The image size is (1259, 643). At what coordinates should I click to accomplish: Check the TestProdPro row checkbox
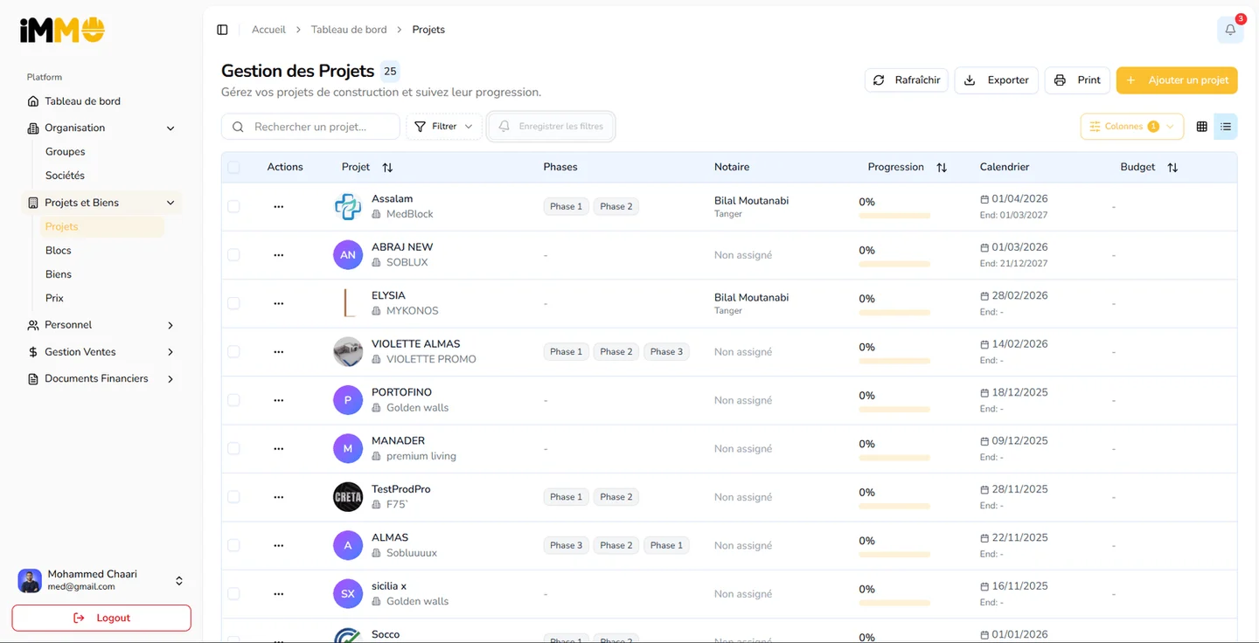pos(233,497)
